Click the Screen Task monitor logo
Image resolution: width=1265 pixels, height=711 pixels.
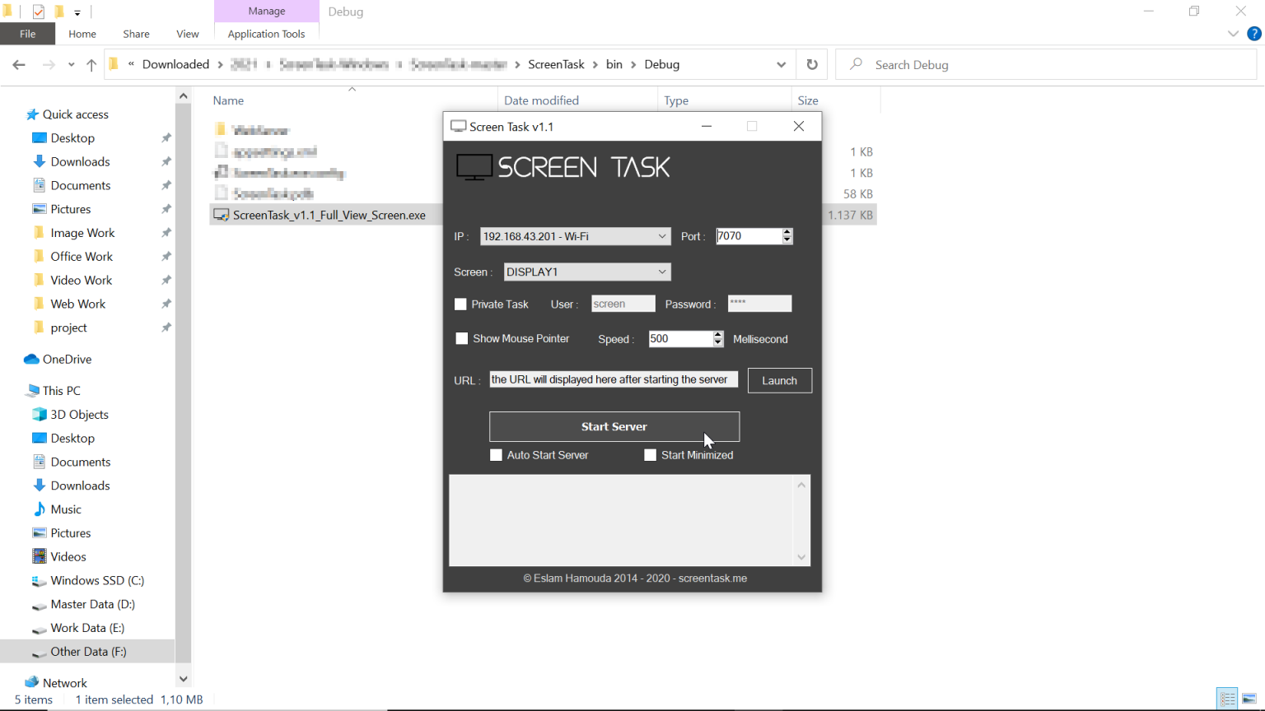pos(474,166)
